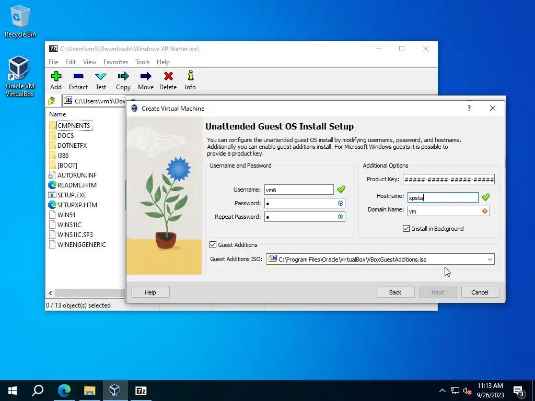Open the Guest Additions ISO dropdown

490,259
